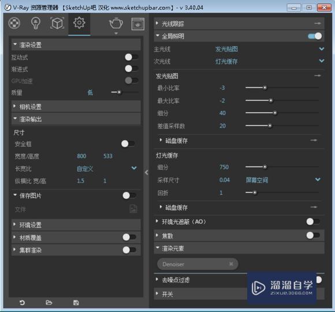Collapse the 渲染元素 section
Screen dimensions: 335x312
(x=239, y=248)
